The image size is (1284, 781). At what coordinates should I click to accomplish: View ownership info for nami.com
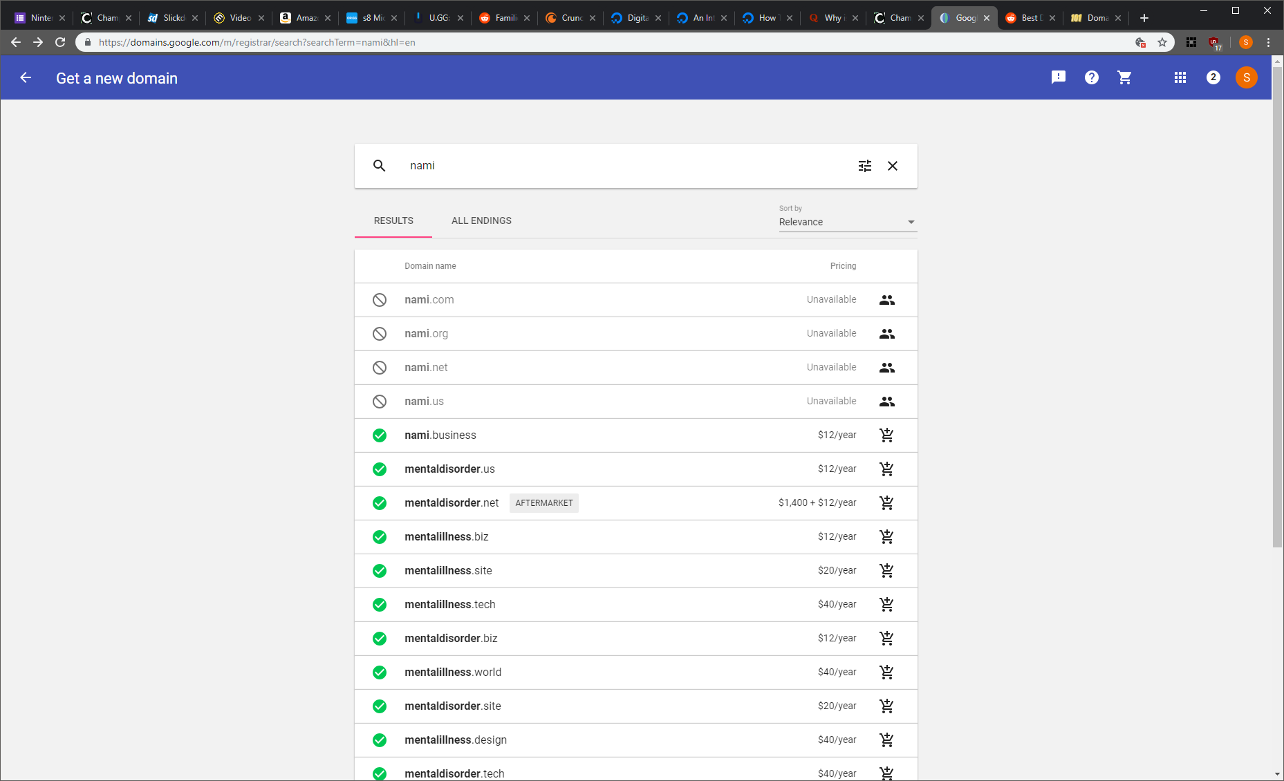[887, 300]
